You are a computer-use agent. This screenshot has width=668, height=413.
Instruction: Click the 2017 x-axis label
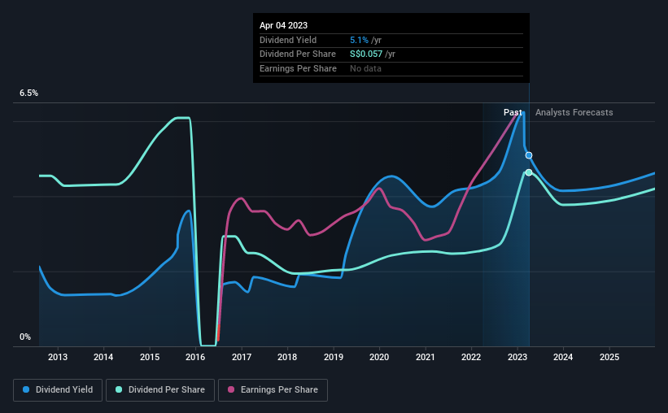242,357
